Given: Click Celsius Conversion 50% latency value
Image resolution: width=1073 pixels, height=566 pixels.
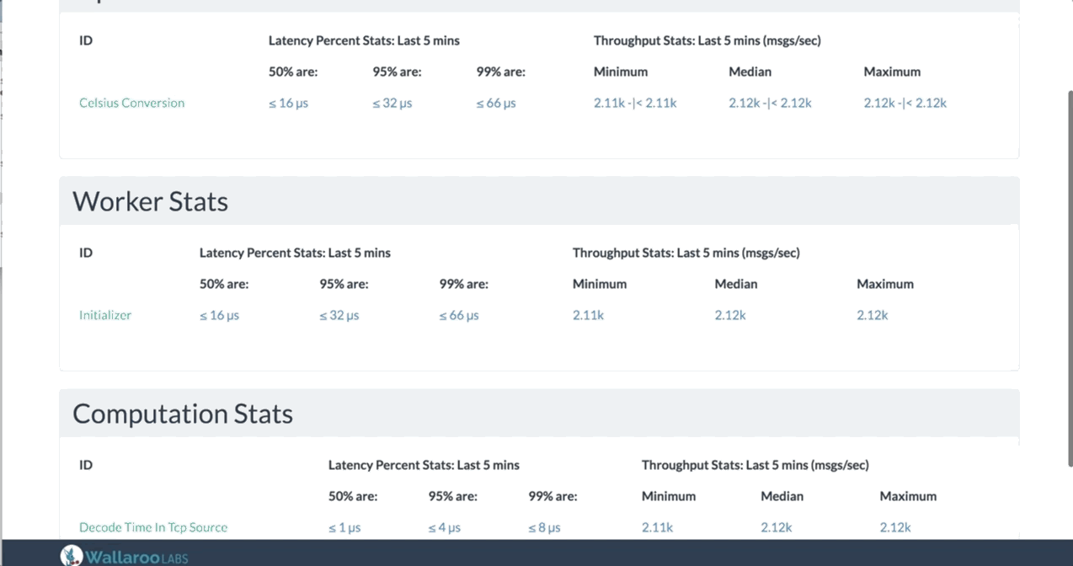Looking at the screenshot, I should click(288, 103).
